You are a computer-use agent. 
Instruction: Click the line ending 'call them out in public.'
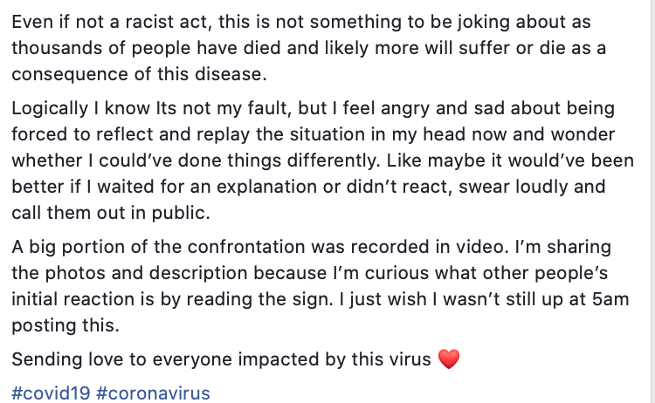111,213
